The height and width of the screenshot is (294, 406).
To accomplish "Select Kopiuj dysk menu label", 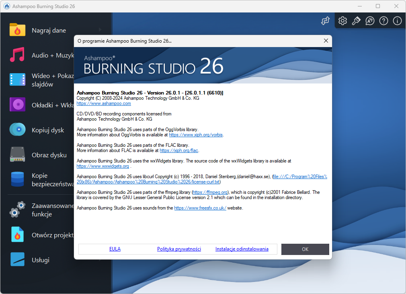I will [x=48, y=130].
